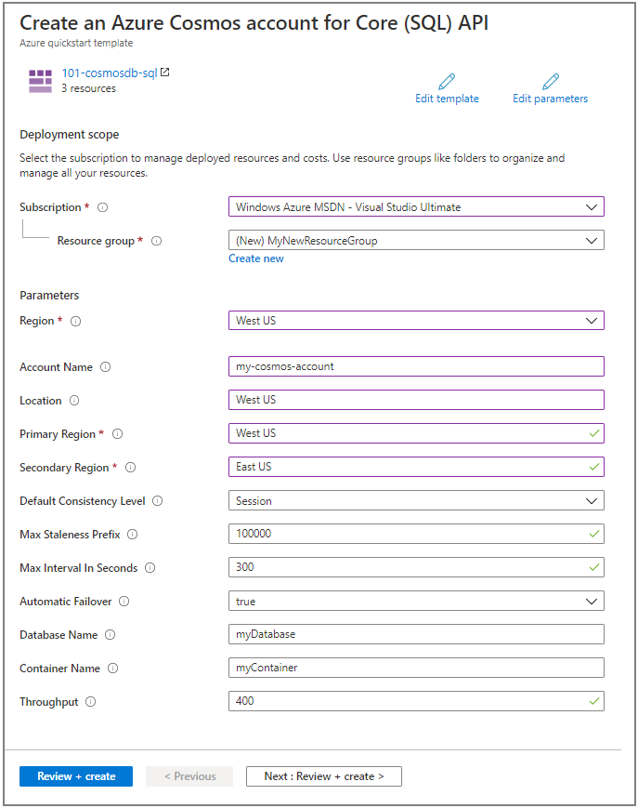Click the Review + create button
This screenshot has width=638, height=808.
(75, 775)
